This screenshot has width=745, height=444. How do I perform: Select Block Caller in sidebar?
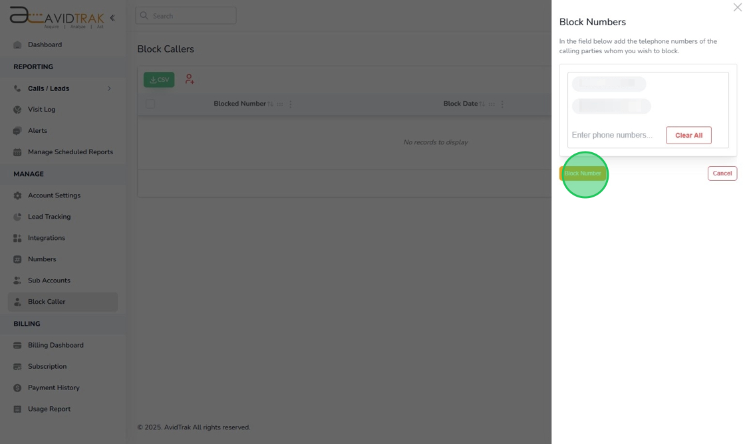(63, 302)
